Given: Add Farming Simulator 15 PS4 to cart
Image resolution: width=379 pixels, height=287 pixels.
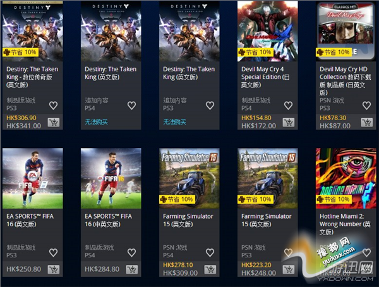Looking at the screenshot, I should point(210,269).
